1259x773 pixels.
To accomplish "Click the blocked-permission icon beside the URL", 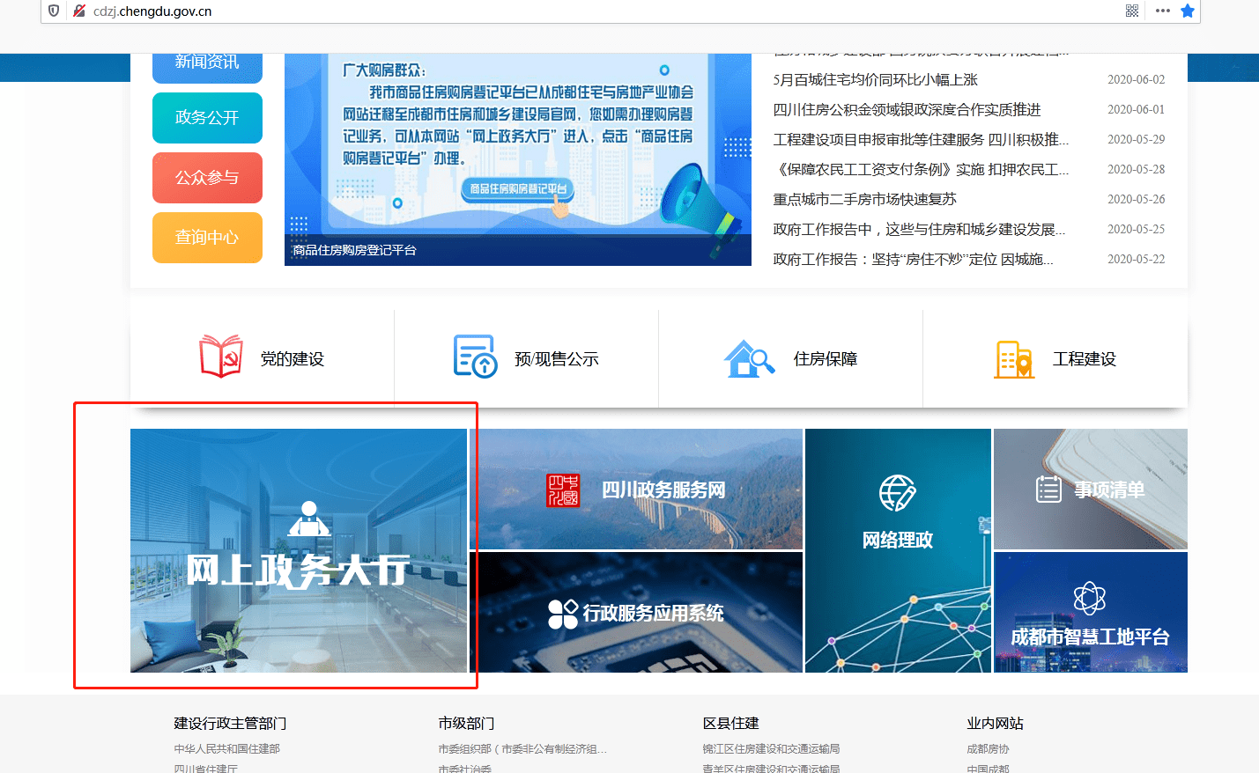I will click(x=79, y=11).
